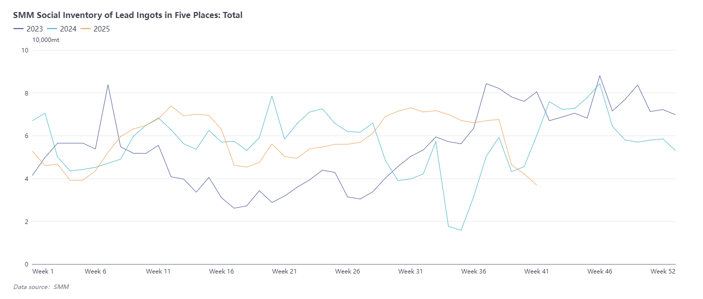
Task: Click the last point of the 2025 line
Action: [x=537, y=185]
